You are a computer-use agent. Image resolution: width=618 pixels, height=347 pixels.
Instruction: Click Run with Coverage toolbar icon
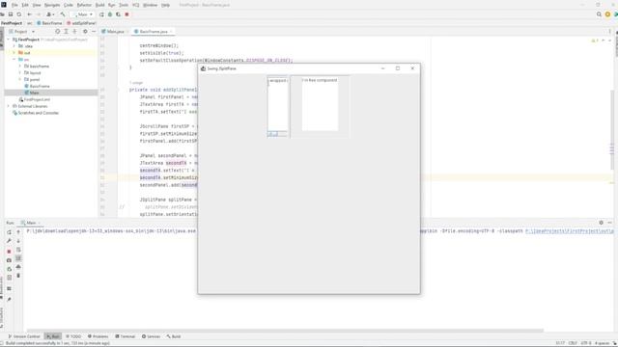[118, 14]
